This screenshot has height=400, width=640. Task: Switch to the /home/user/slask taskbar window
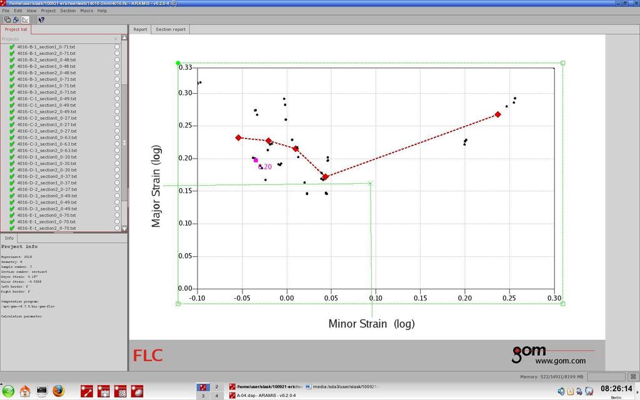265,386
